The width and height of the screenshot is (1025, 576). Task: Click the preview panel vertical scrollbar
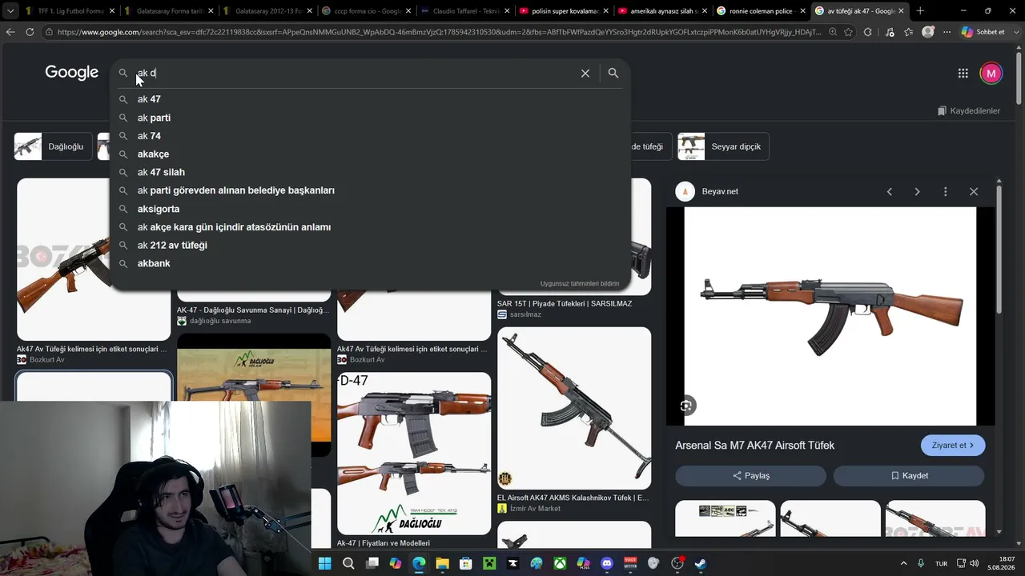(x=999, y=248)
